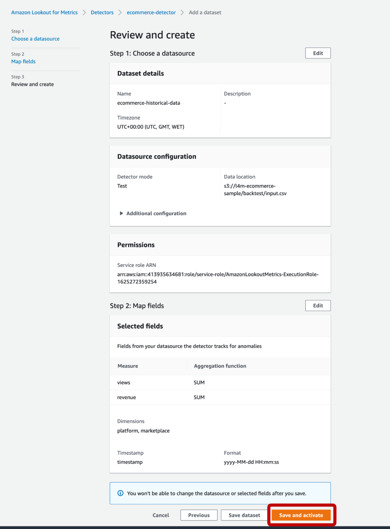Go back using the Previous button
The width and height of the screenshot is (390, 529).
(x=199, y=515)
